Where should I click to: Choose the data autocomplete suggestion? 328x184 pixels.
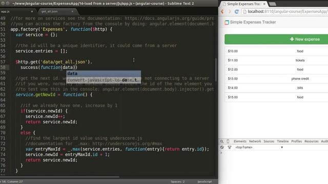(104, 74)
